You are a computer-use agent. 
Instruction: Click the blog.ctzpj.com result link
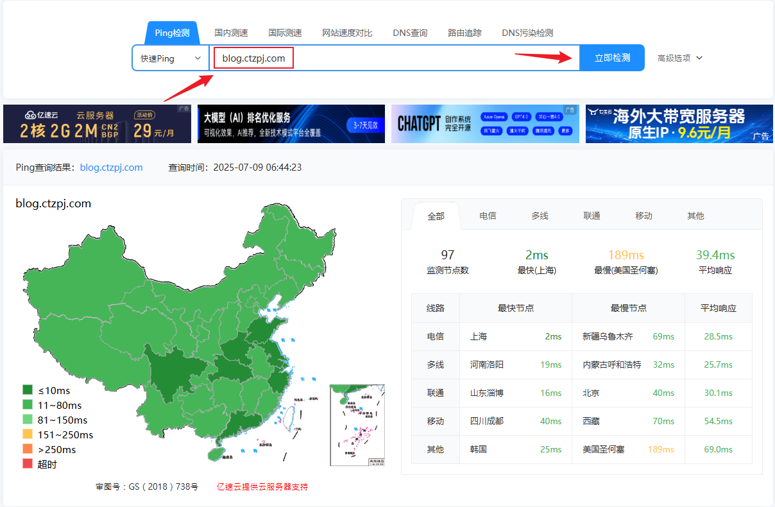click(111, 168)
